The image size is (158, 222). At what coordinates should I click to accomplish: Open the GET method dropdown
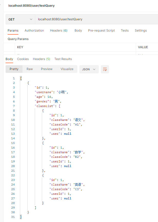[x=20, y=20]
